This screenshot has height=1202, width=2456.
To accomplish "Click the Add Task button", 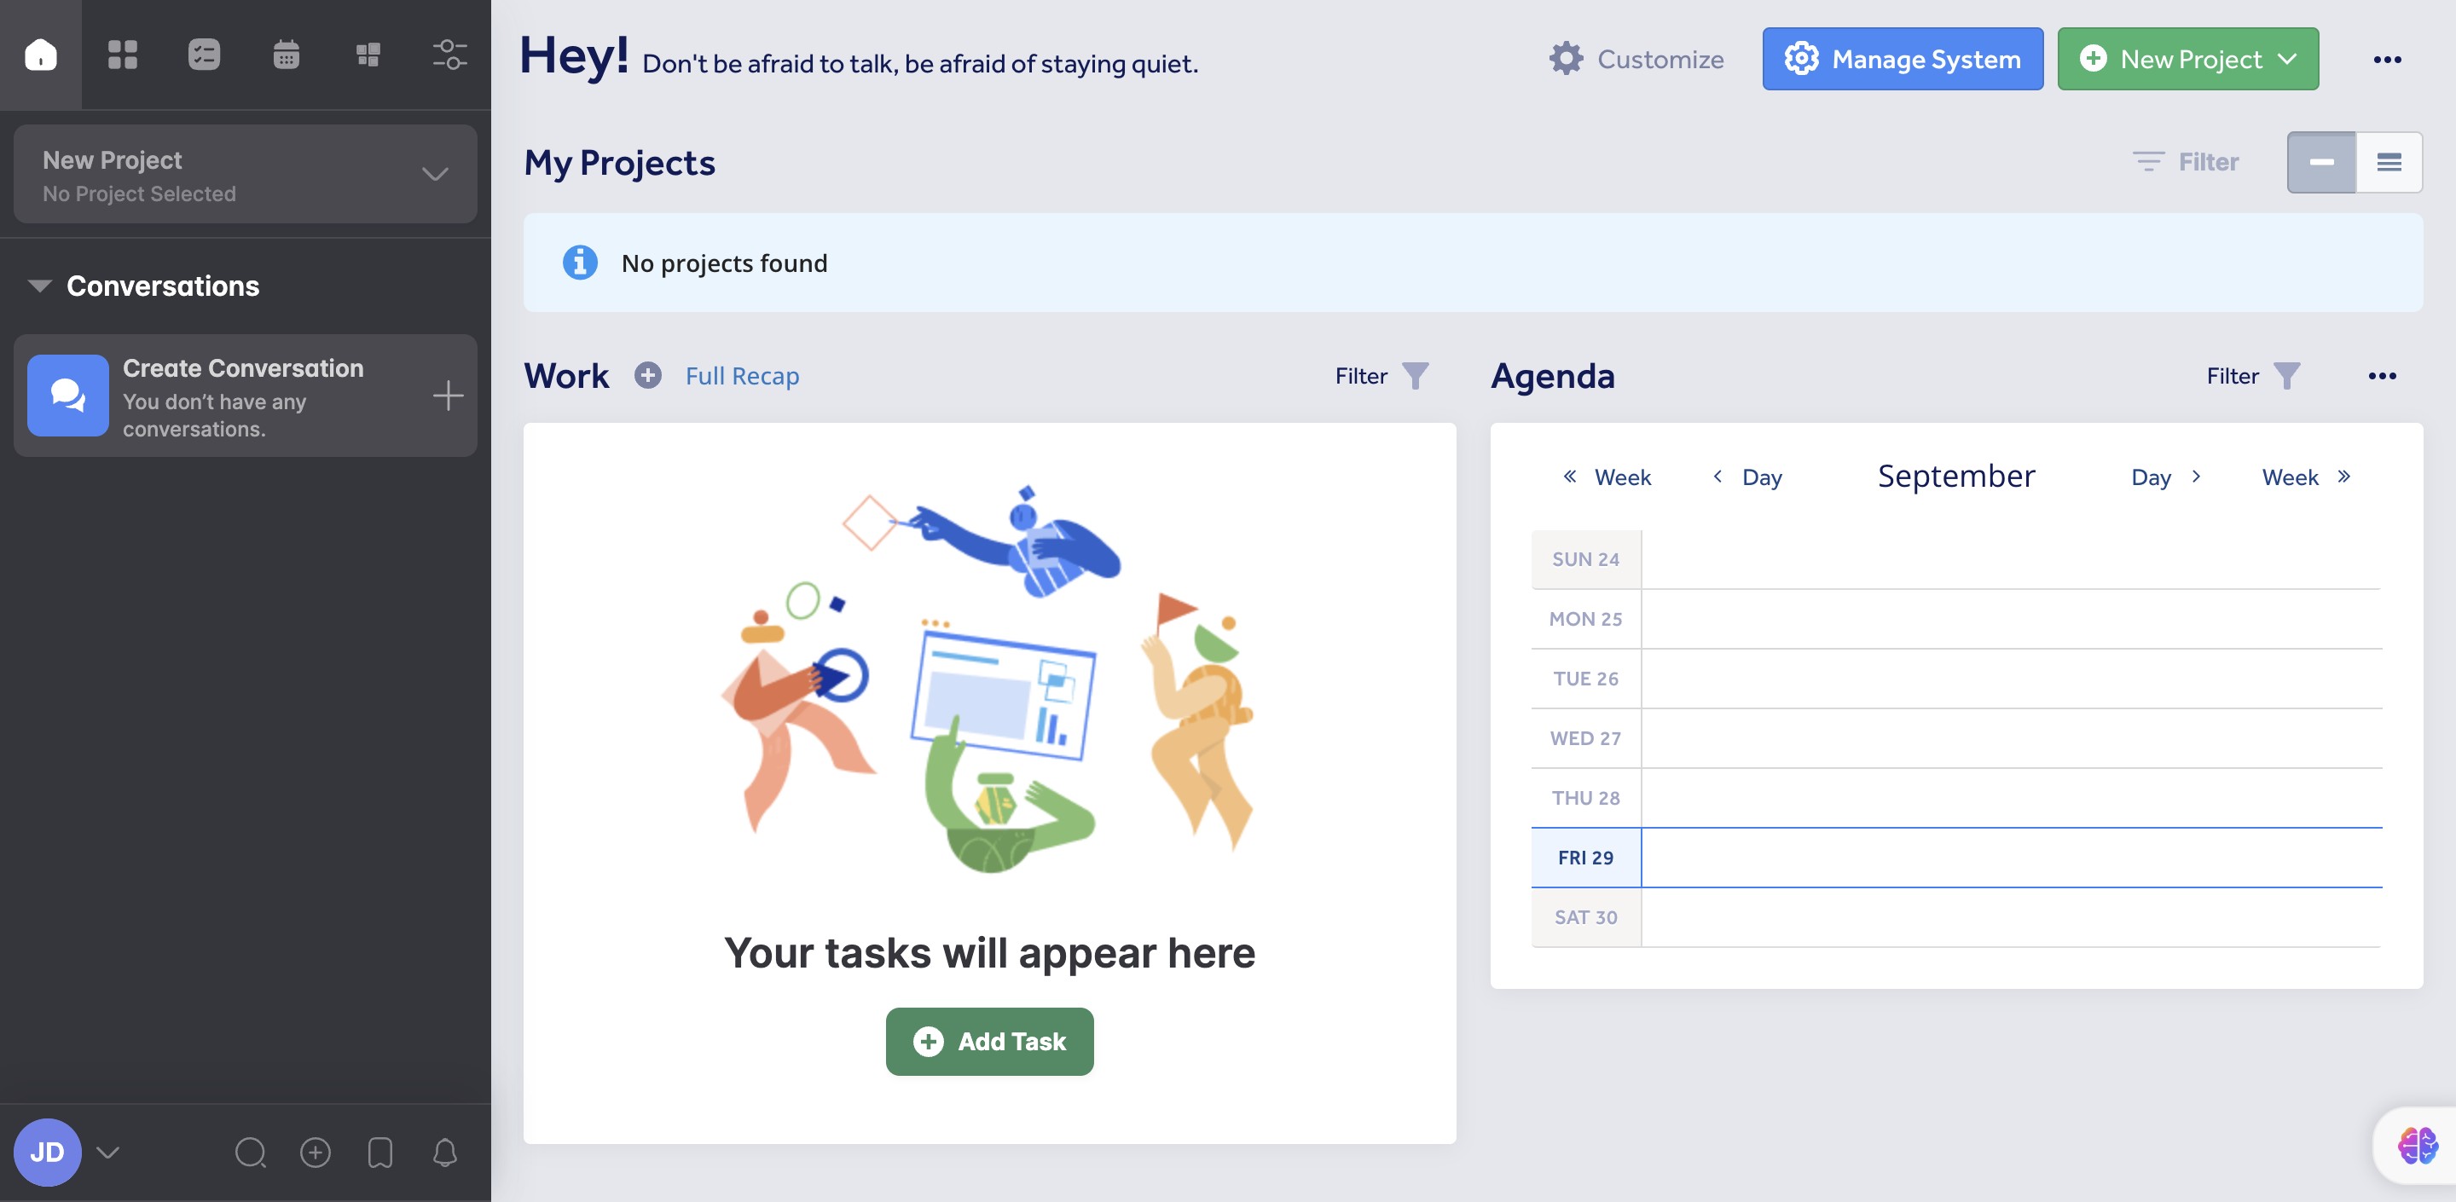I will point(988,1041).
